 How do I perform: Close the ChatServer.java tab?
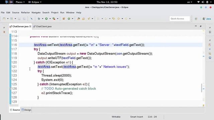[30, 26]
